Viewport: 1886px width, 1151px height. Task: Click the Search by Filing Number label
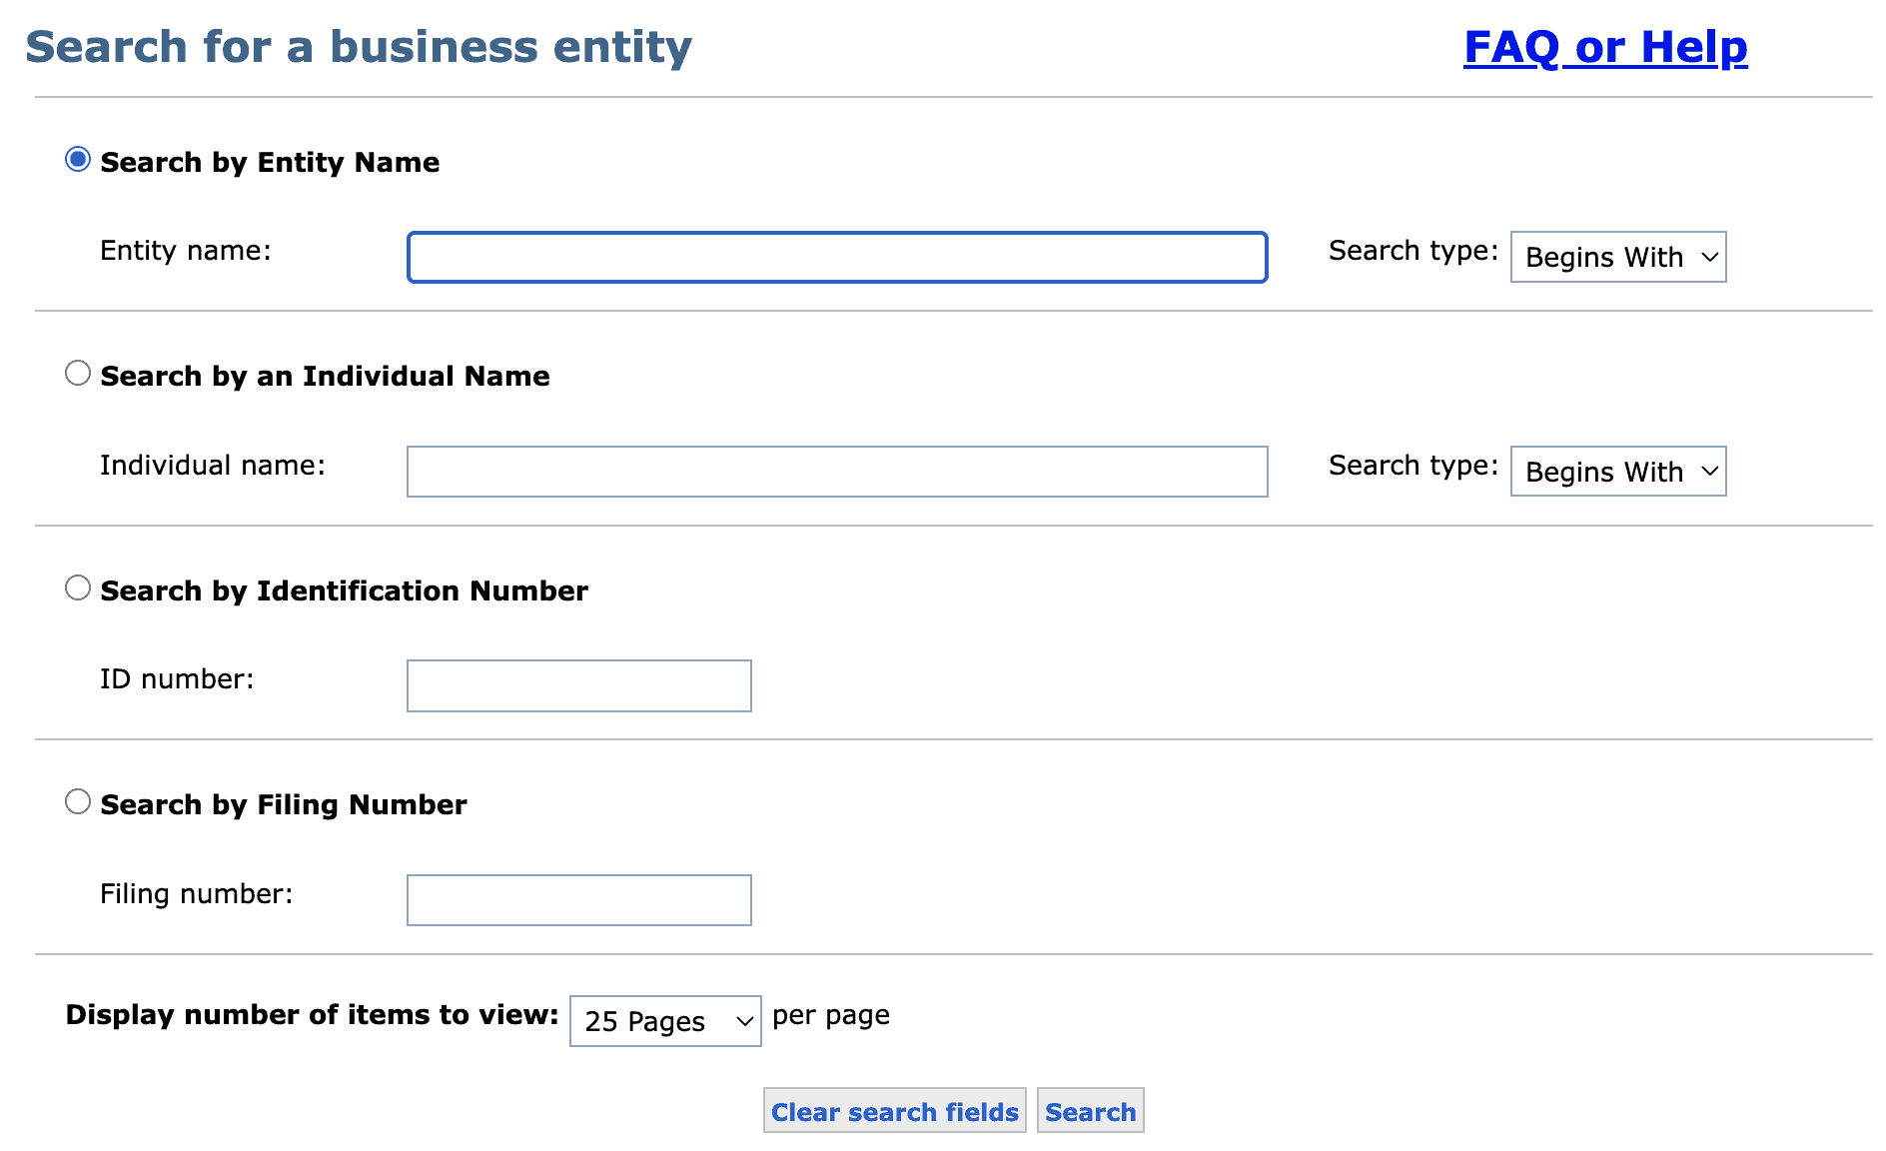(284, 804)
